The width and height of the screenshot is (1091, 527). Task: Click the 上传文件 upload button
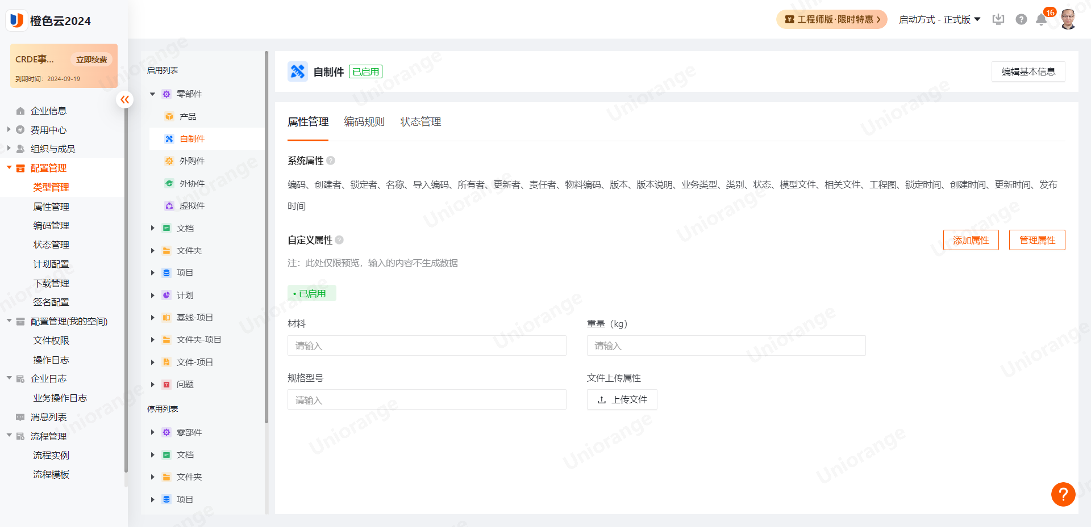(622, 399)
